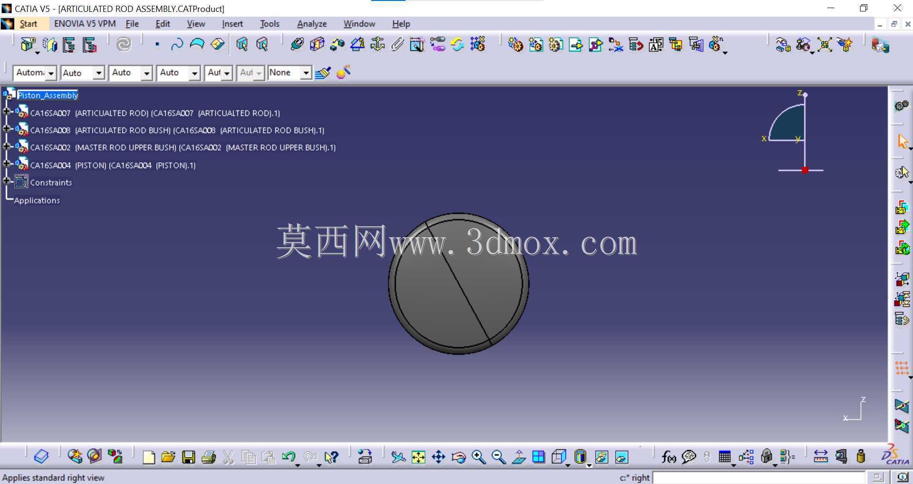The height and width of the screenshot is (484, 913).
Task: Toggle the Multi-View quad window icon
Action: (538, 457)
